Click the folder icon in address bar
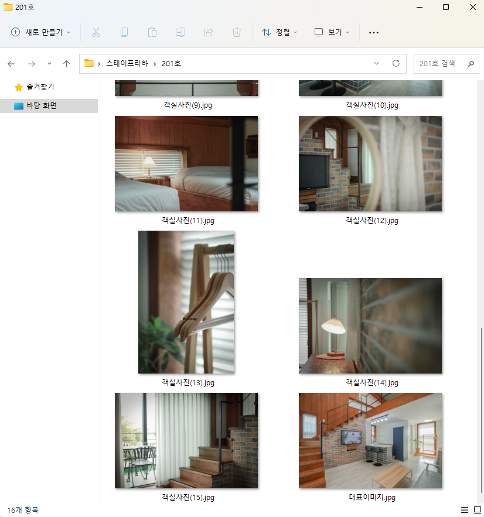This screenshot has width=484, height=517. click(x=88, y=63)
